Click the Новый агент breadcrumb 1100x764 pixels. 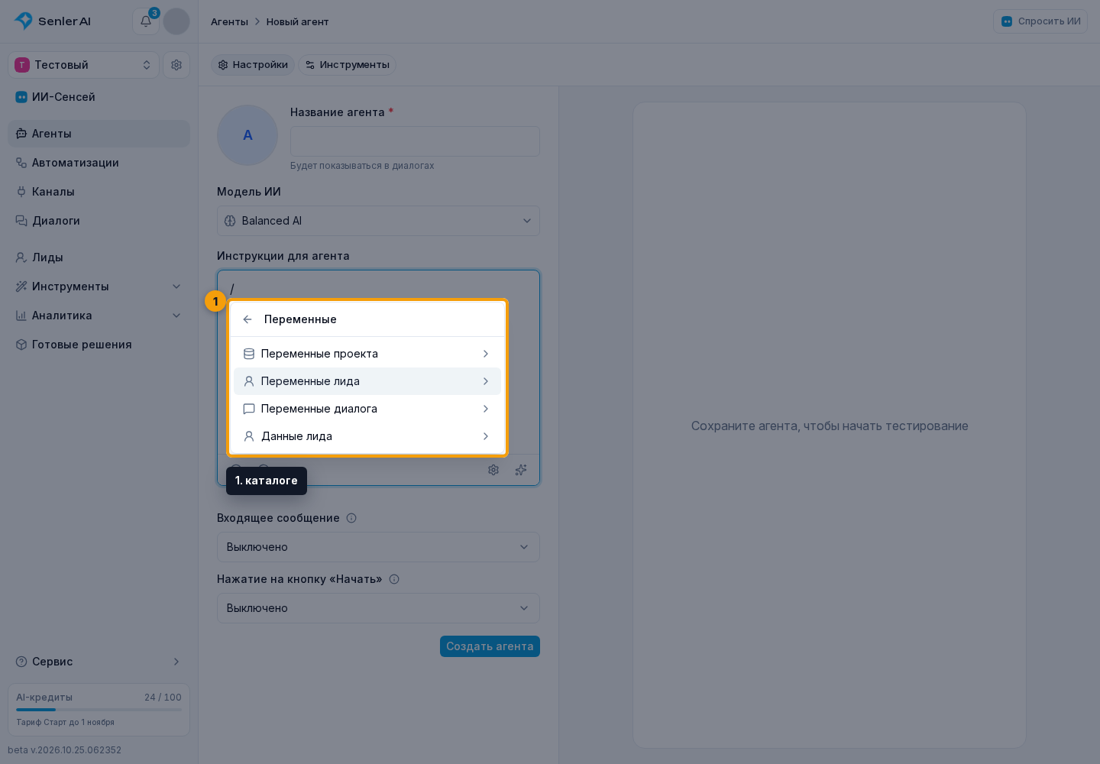(x=297, y=21)
